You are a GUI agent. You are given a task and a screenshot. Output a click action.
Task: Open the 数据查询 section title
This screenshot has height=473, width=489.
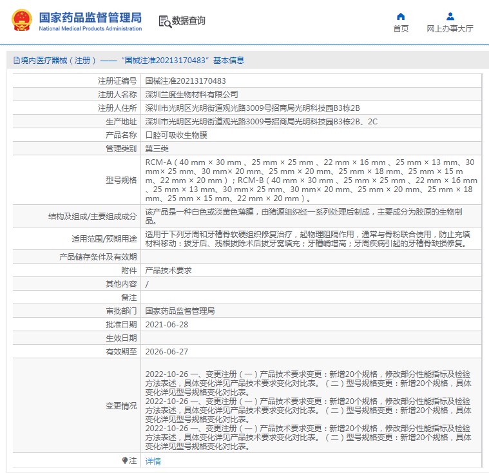pos(188,21)
